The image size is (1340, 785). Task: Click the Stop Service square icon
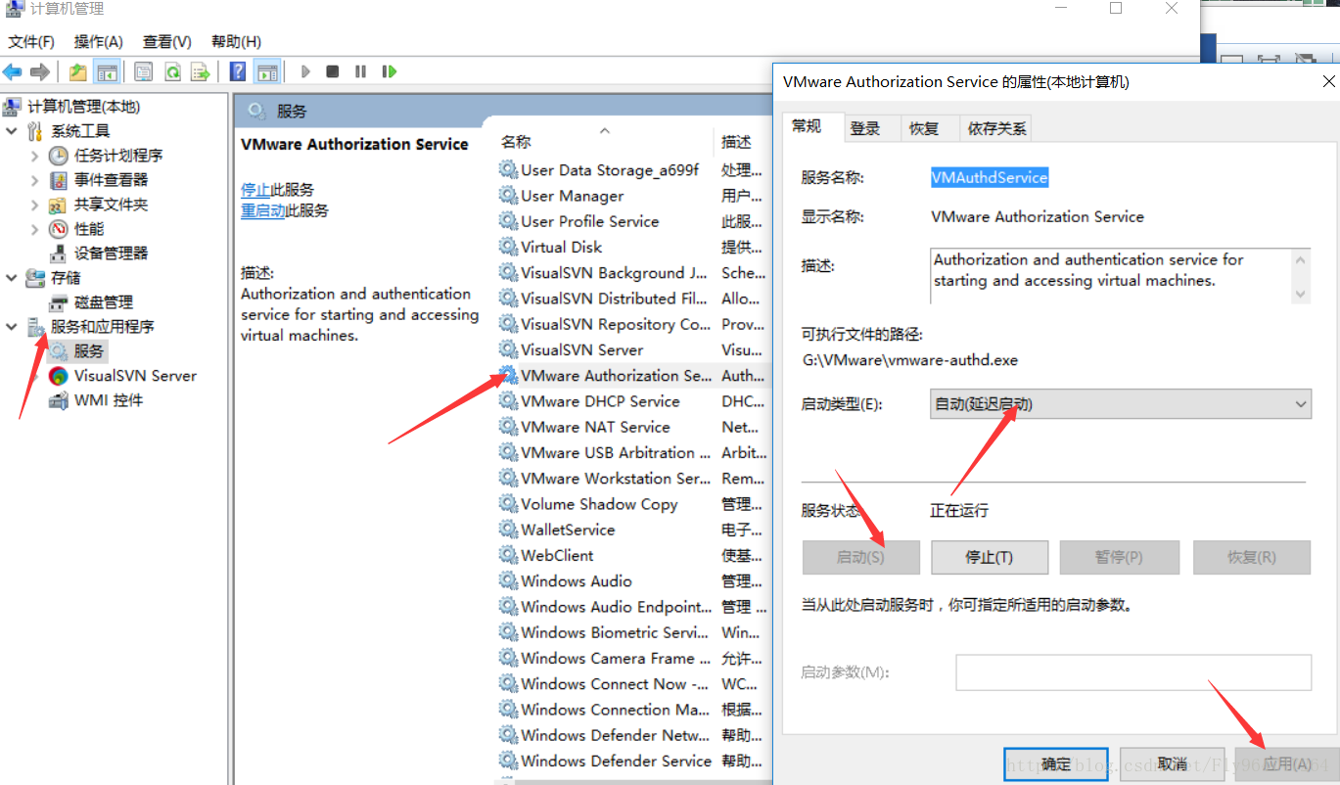[333, 71]
